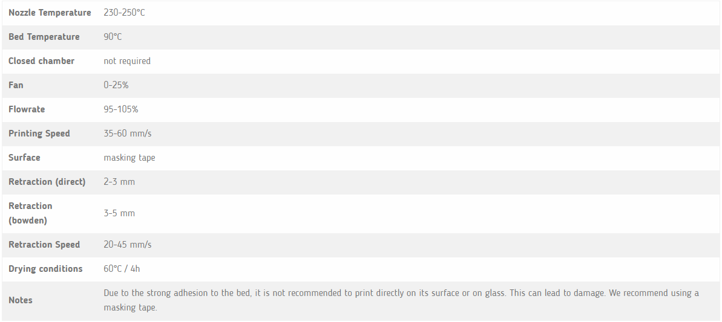Click the Printing Speed label
Image resolution: width=722 pixels, height=322 pixels.
[x=39, y=134]
